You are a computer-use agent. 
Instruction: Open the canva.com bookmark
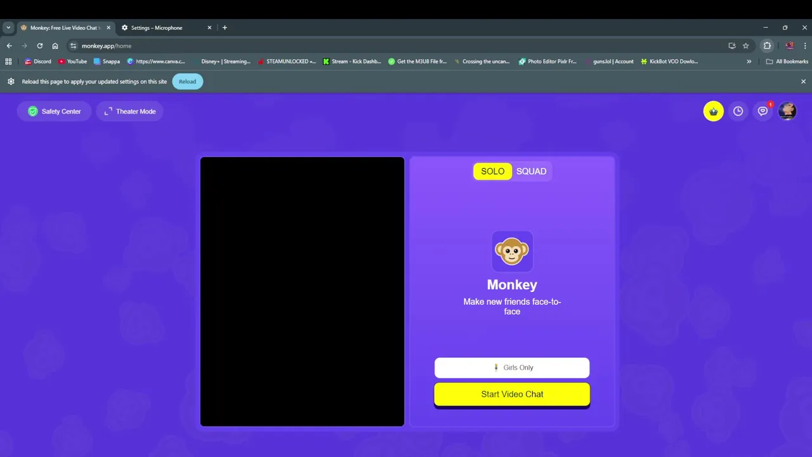click(156, 62)
